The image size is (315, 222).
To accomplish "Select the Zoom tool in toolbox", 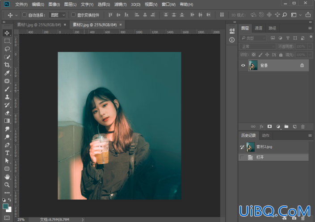I will (7, 184).
